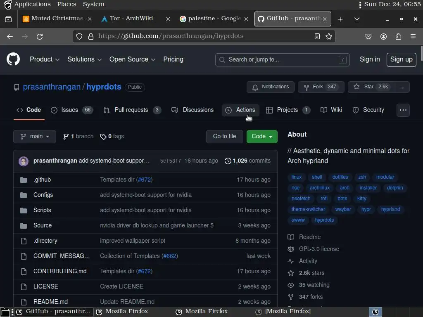Click the forks icon in About
The width and height of the screenshot is (423, 317).
pyautogui.click(x=291, y=297)
